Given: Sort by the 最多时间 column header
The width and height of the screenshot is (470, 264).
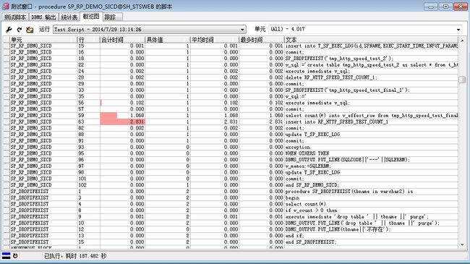Looking at the screenshot, I should (261, 40).
